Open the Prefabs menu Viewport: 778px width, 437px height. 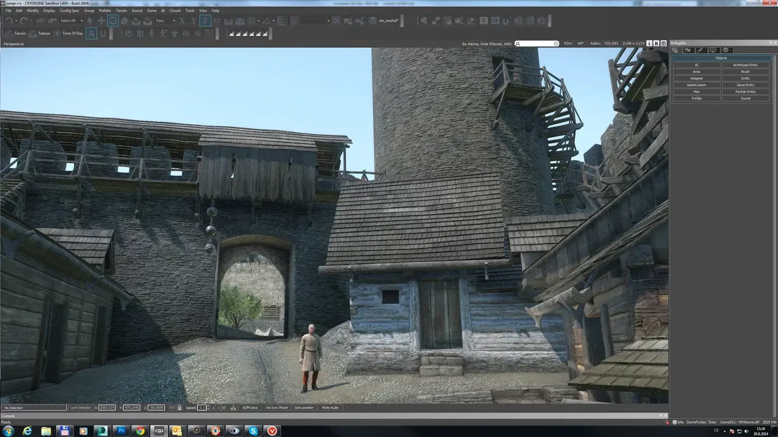(x=105, y=10)
